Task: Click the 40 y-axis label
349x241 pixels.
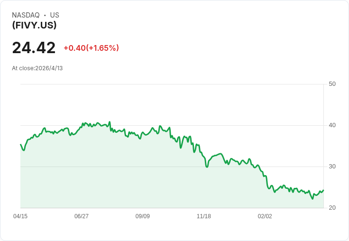Action: click(x=332, y=125)
